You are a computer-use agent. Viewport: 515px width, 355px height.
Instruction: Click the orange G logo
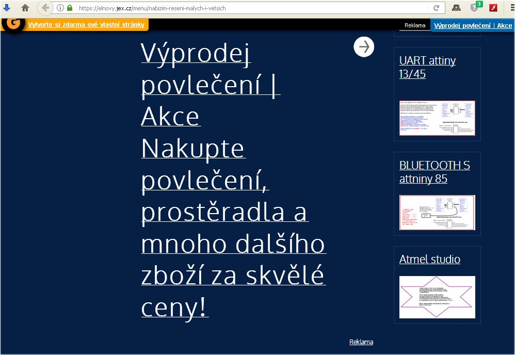pos(13,24)
